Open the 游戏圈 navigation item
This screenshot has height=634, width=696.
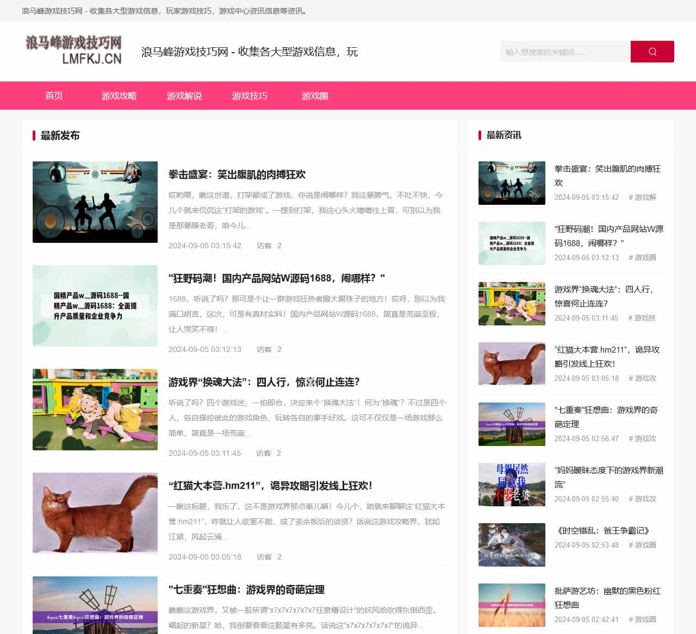(x=315, y=96)
